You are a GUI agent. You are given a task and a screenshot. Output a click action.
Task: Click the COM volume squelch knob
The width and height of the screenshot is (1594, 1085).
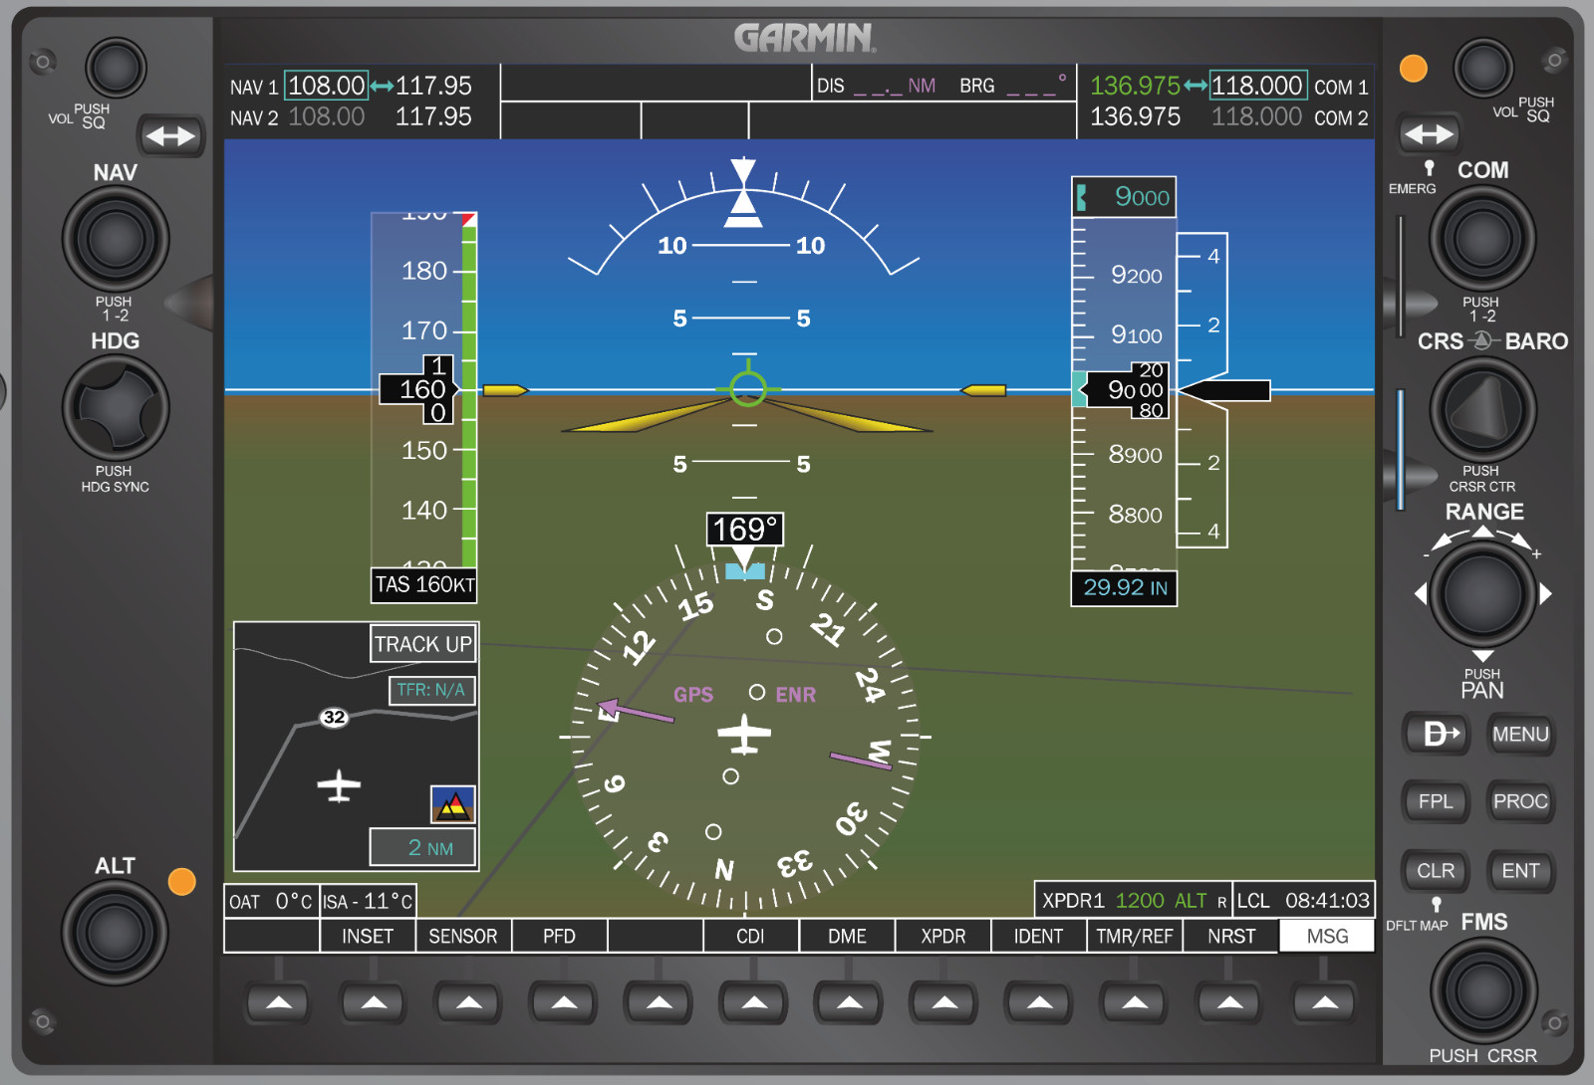[x=1483, y=68]
